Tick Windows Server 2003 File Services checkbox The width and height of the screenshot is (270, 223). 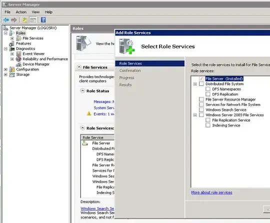click(x=201, y=115)
